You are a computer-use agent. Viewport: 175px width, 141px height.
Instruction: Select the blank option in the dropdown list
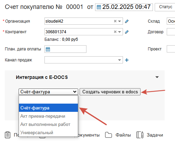click(x=48, y=99)
